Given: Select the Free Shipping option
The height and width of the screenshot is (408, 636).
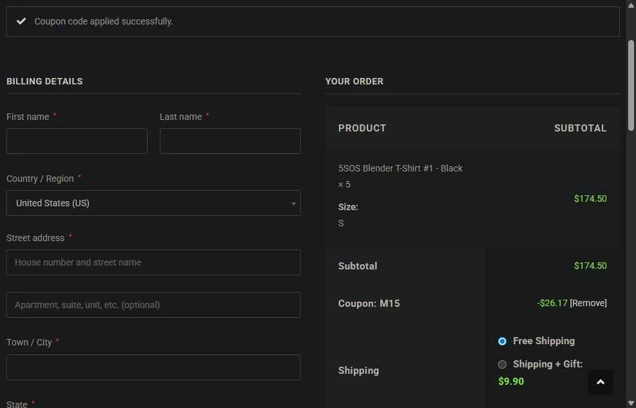Looking at the screenshot, I should point(502,341).
